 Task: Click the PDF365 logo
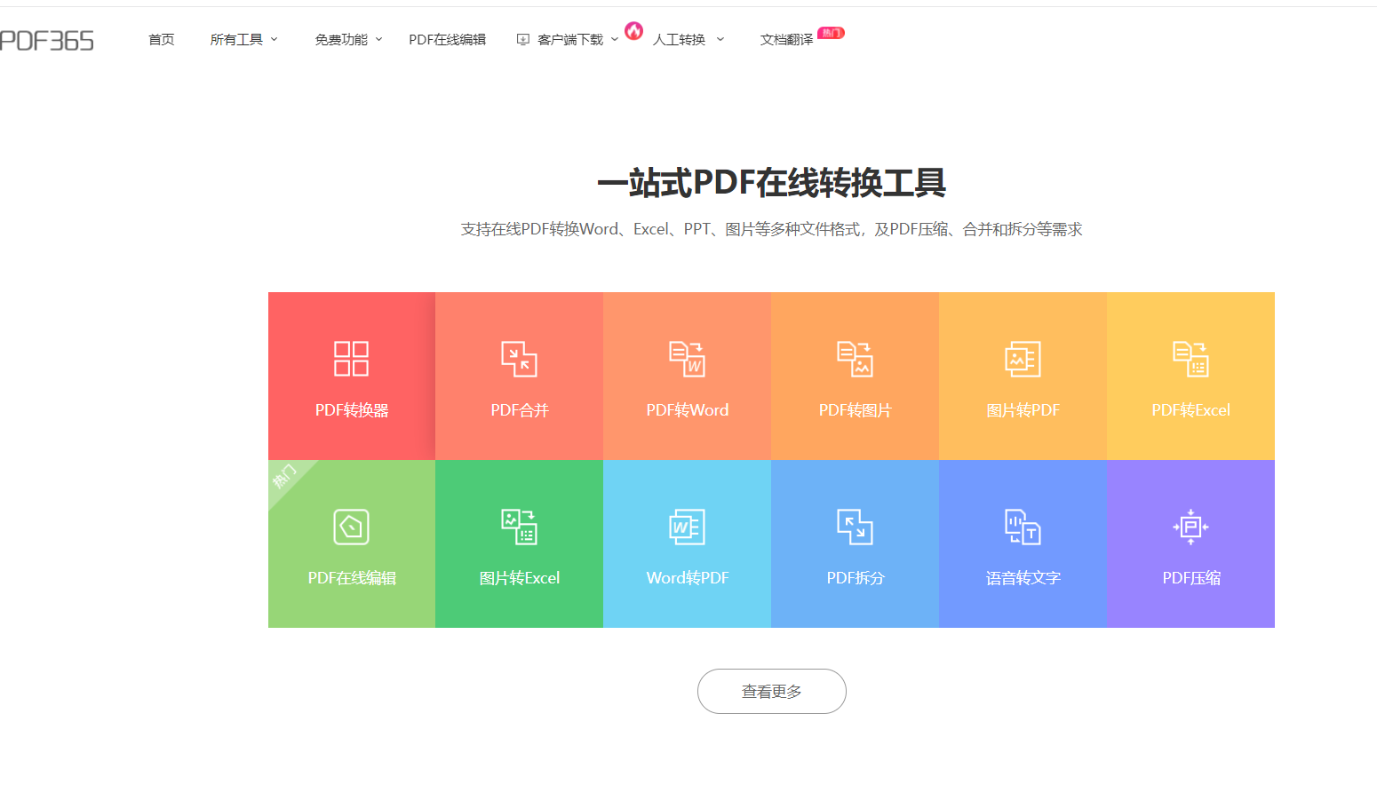tap(46, 41)
